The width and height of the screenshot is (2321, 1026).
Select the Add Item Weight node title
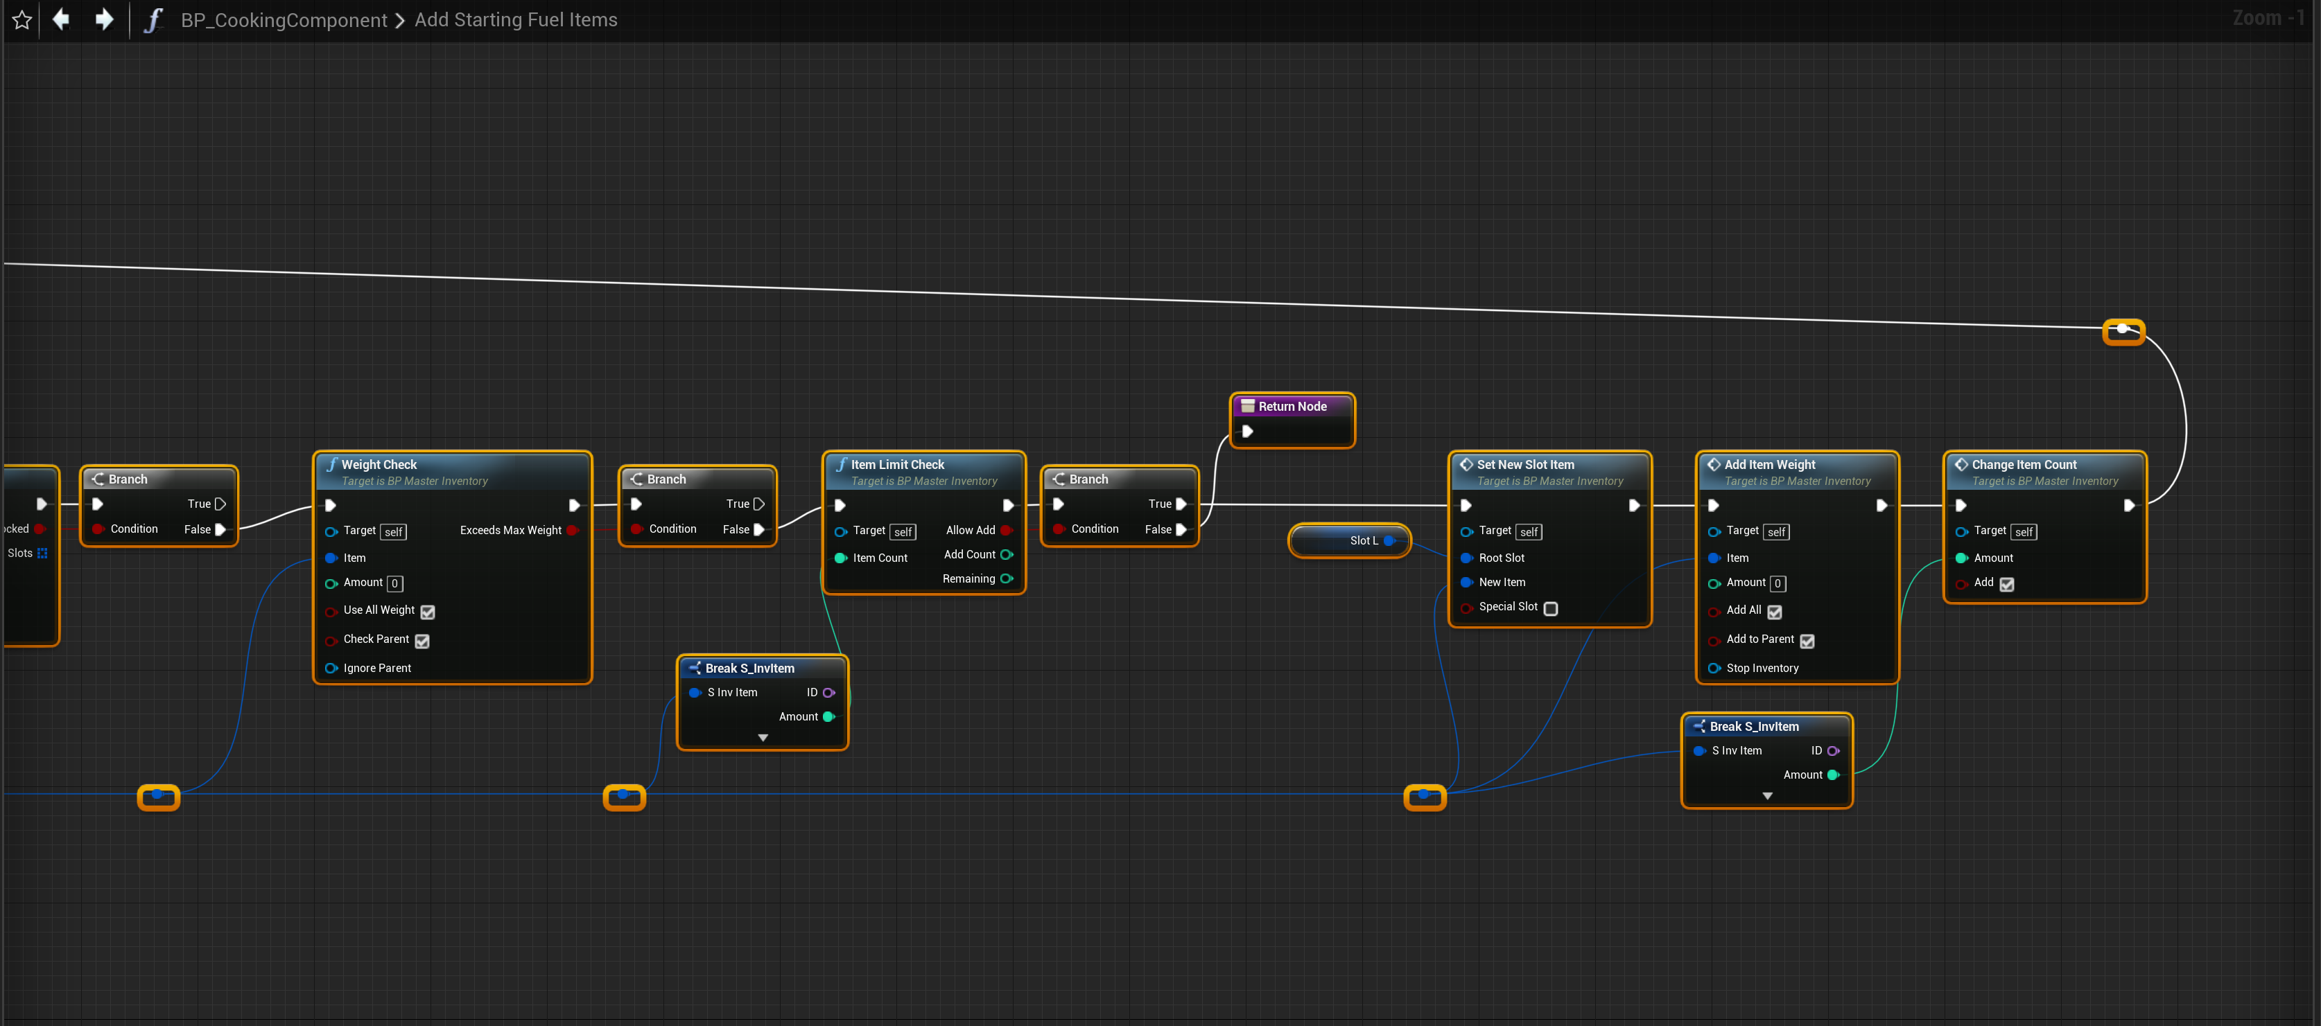click(1770, 464)
